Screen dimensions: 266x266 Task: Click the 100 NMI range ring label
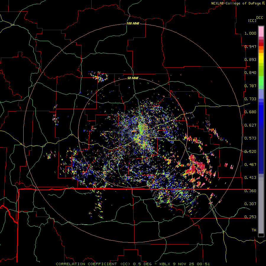tap(133, 23)
